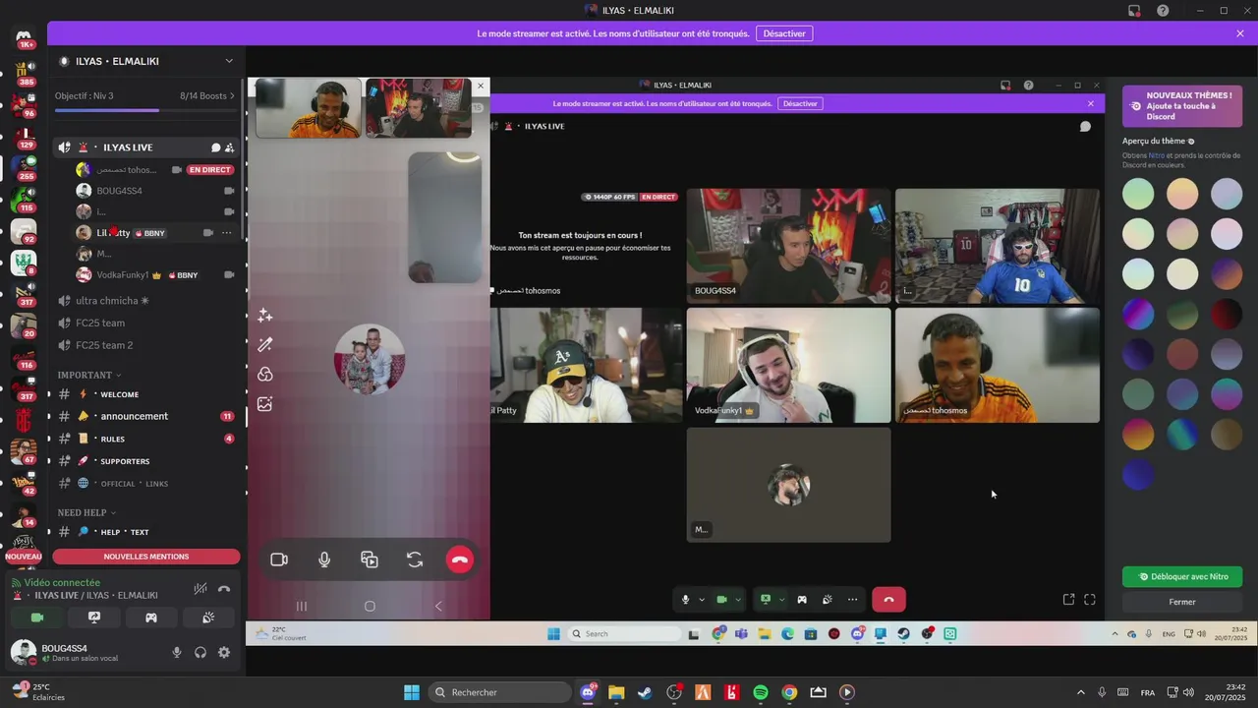The width and height of the screenshot is (1258, 708).
Task: Close theme panel with Fermer
Action: [x=1182, y=602]
